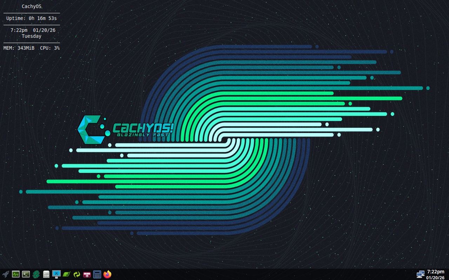This screenshot has width=449, height=280.
Task: Launch the screenshot scissors tool
Action: (56, 274)
